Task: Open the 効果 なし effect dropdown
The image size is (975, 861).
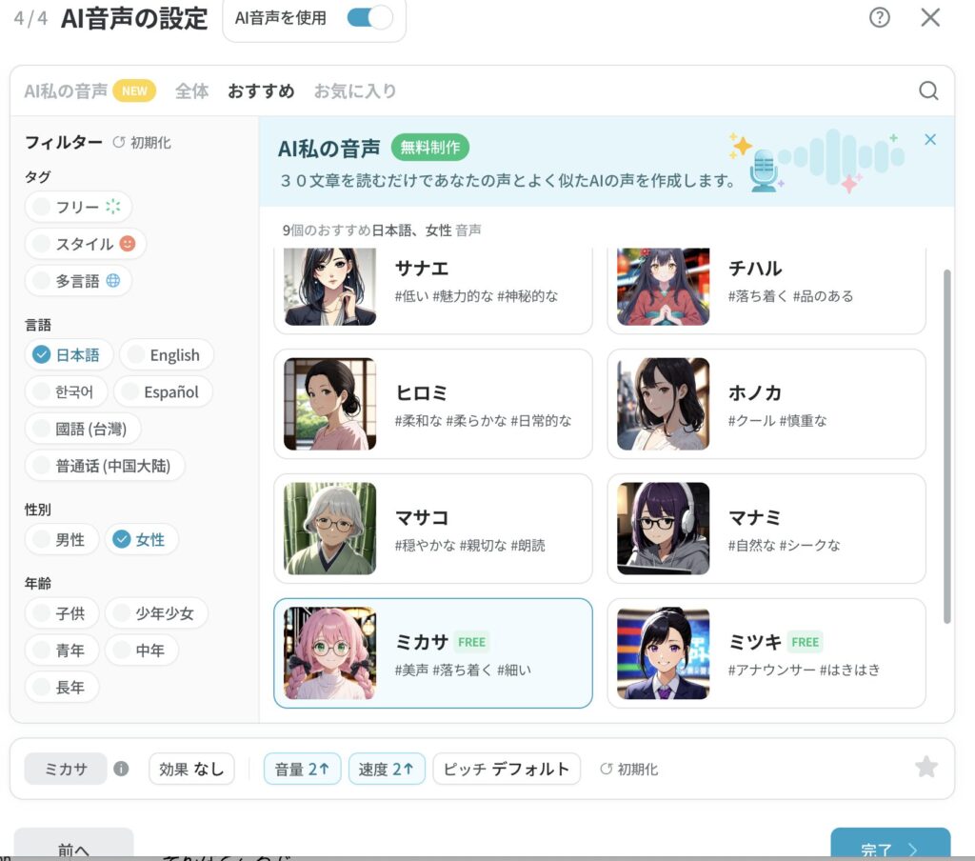Action: pyautogui.click(x=191, y=769)
